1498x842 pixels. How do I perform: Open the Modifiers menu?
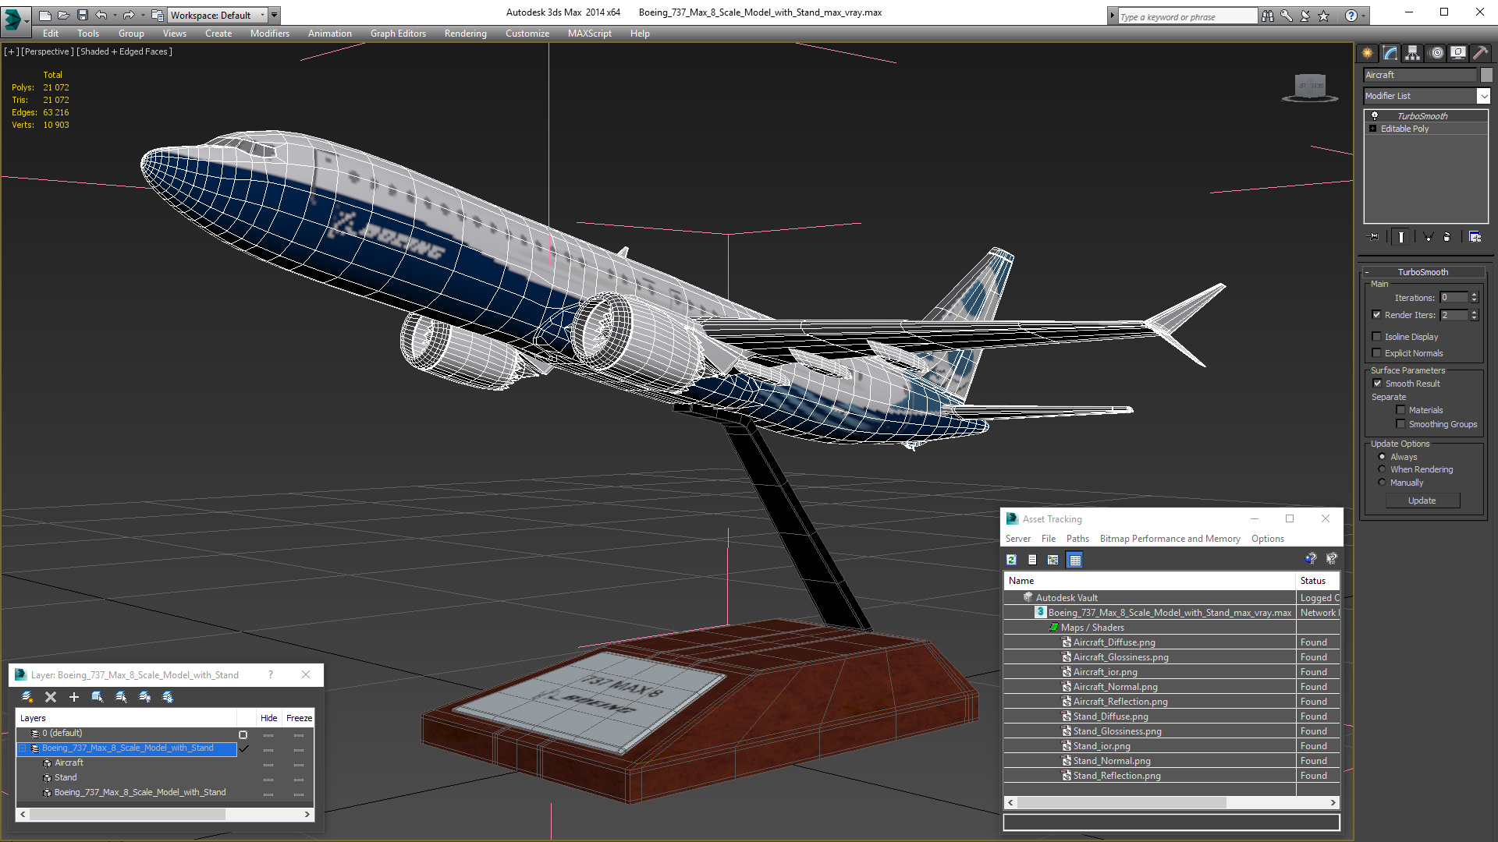(x=269, y=34)
